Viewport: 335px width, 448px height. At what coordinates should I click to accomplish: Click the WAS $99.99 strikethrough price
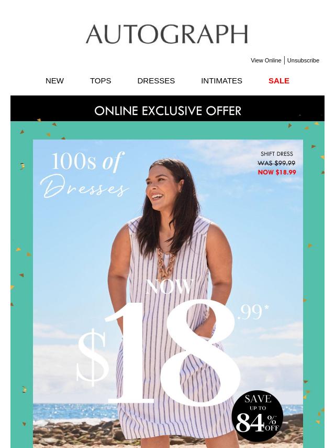click(x=276, y=163)
